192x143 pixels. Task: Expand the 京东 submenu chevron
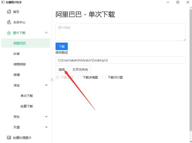(x=46, y=117)
